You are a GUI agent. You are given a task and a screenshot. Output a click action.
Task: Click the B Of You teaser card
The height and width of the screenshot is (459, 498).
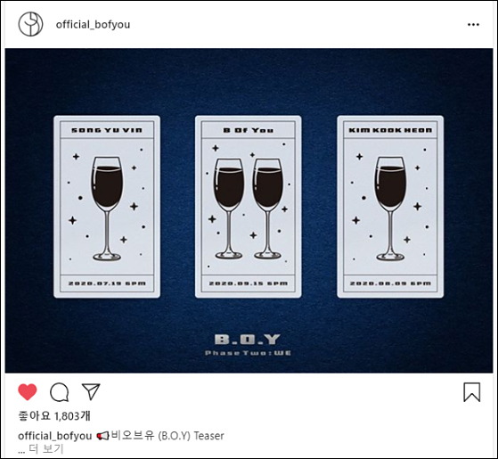pos(249,207)
